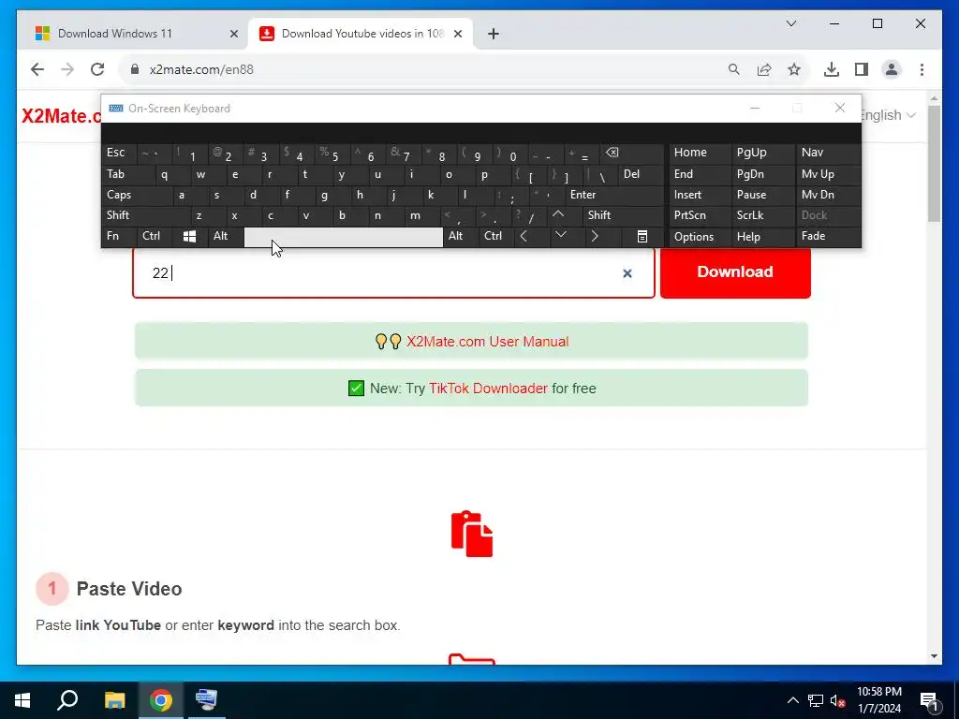Toggle the Caps key on the keyboard
Viewport: 959px width, 719px height.
click(x=136, y=195)
